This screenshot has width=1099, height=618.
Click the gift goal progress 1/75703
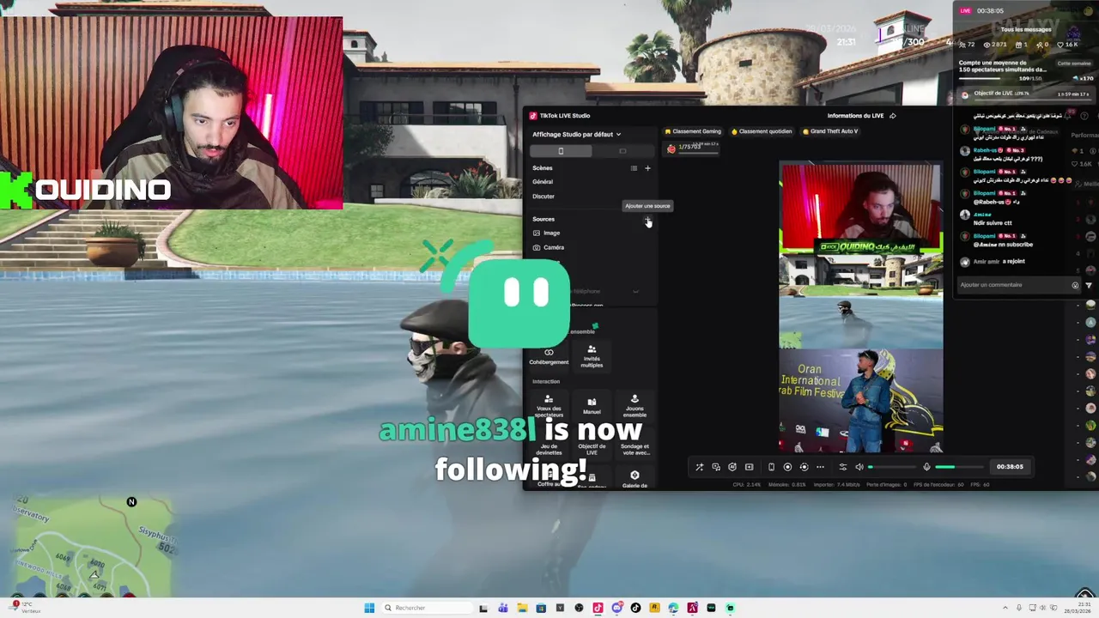(x=691, y=148)
